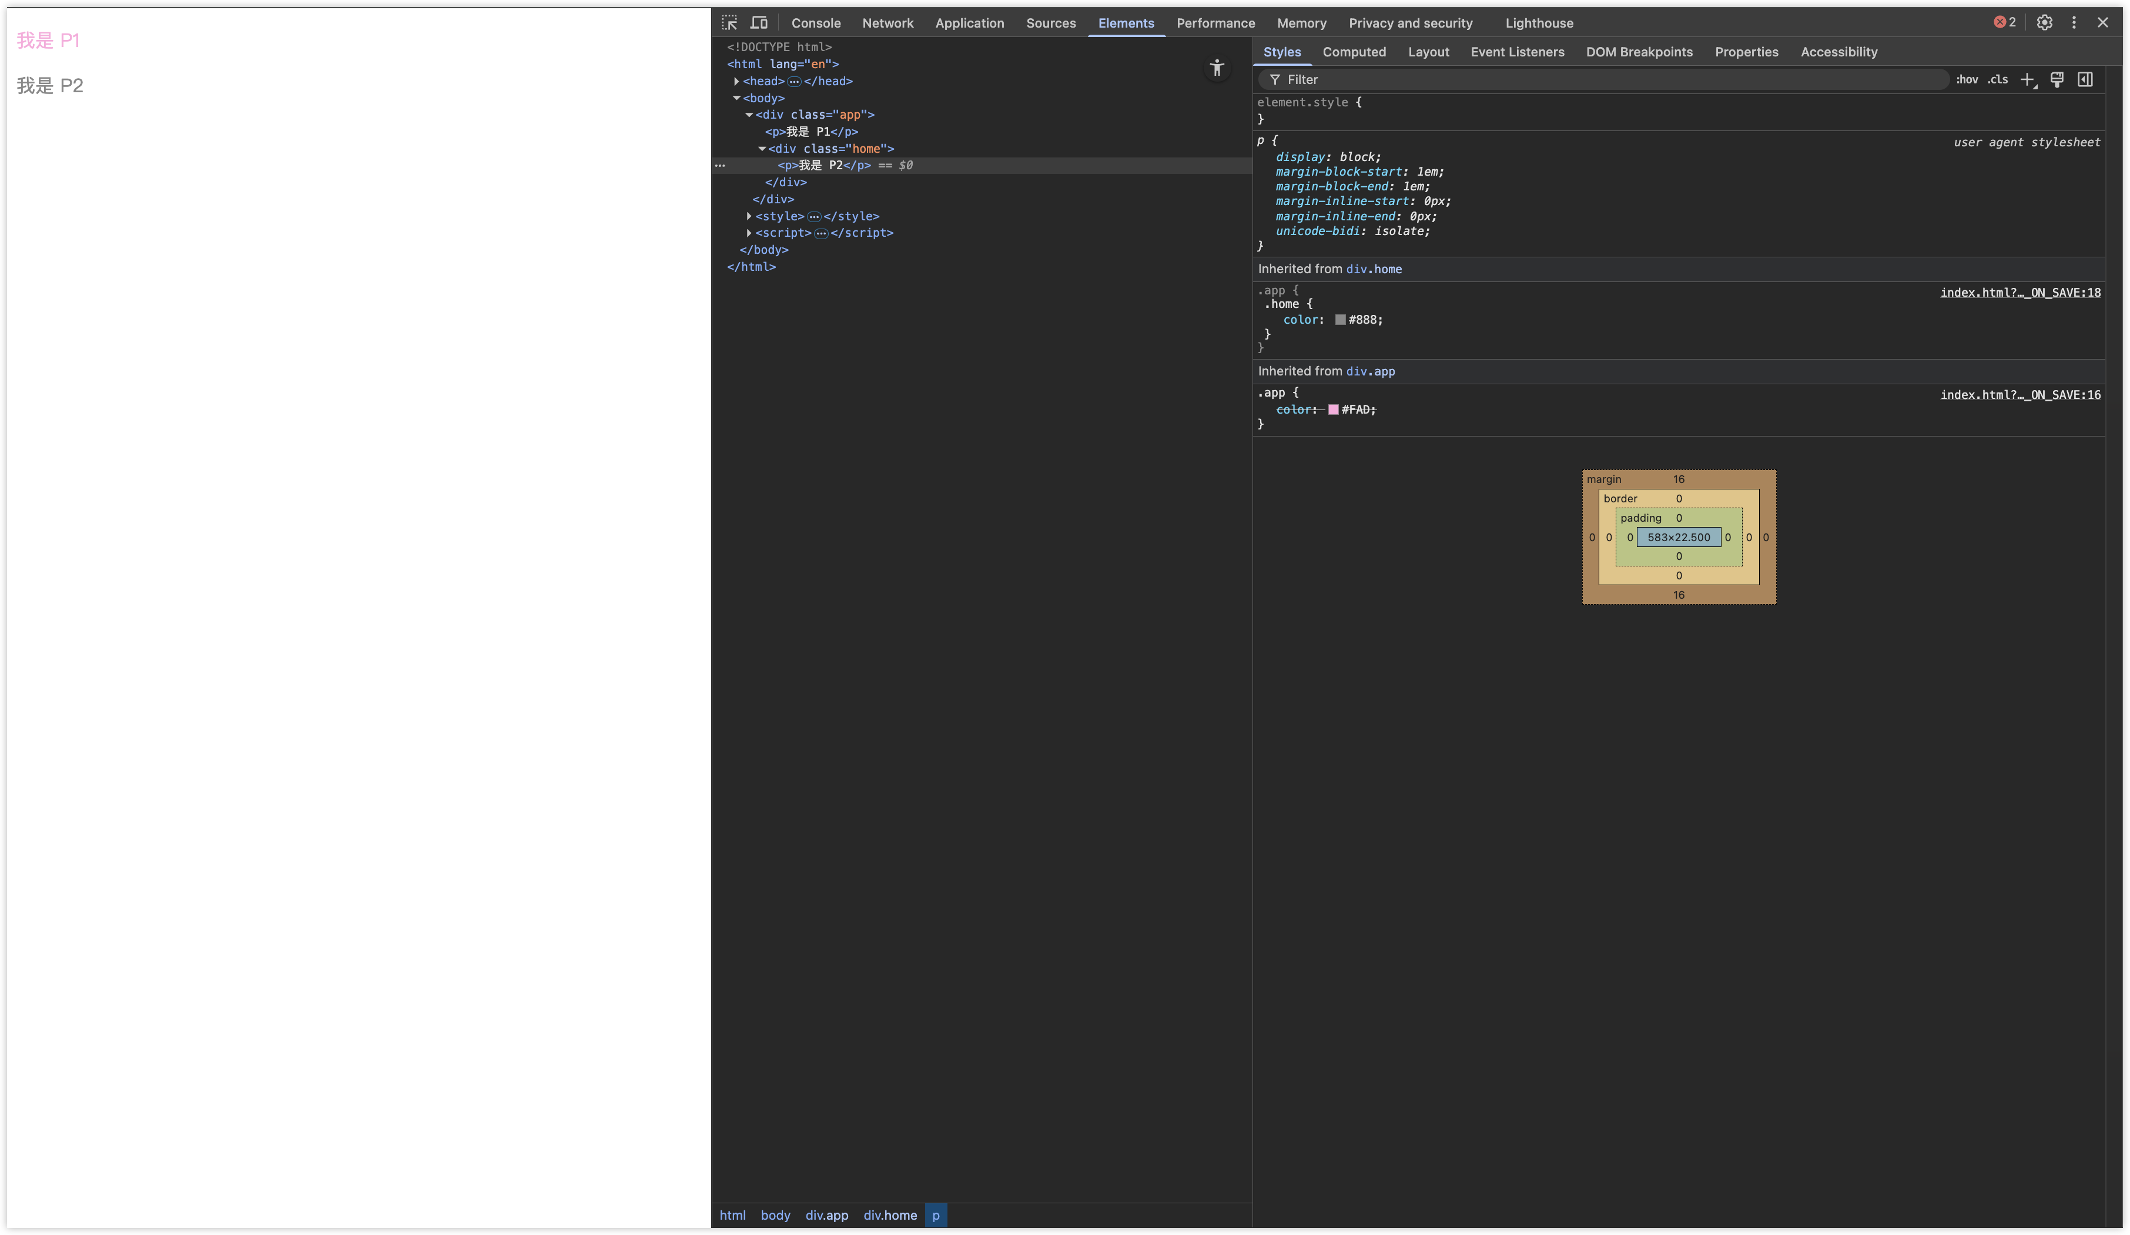
Task: Toggle the computed styles sidebar icon
Action: (x=2086, y=79)
